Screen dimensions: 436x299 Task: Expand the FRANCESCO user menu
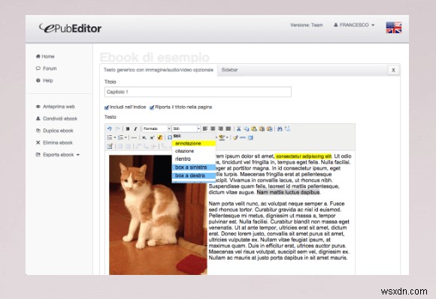tap(354, 25)
